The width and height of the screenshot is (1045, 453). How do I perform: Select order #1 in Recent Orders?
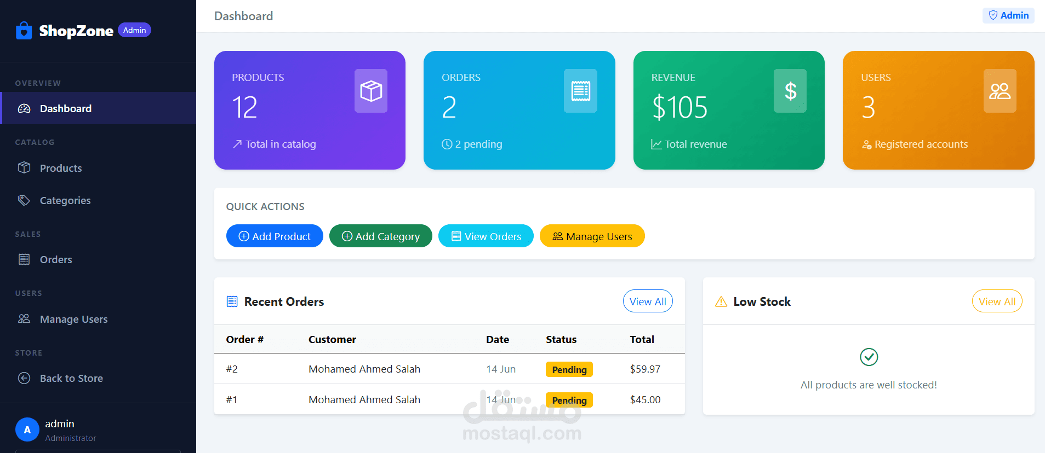pyautogui.click(x=449, y=399)
